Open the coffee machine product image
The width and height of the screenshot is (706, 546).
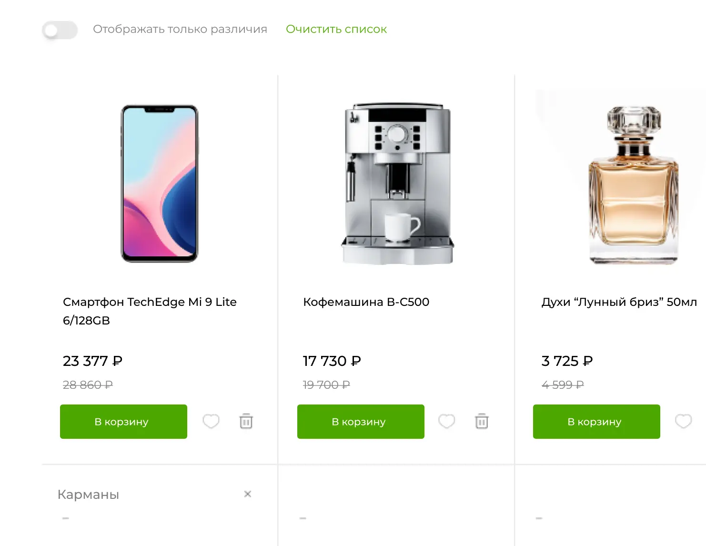coord(397,183)
